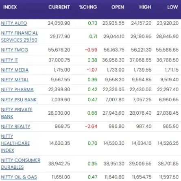
Task: Click the %CHNG column header
Action: 88,7
